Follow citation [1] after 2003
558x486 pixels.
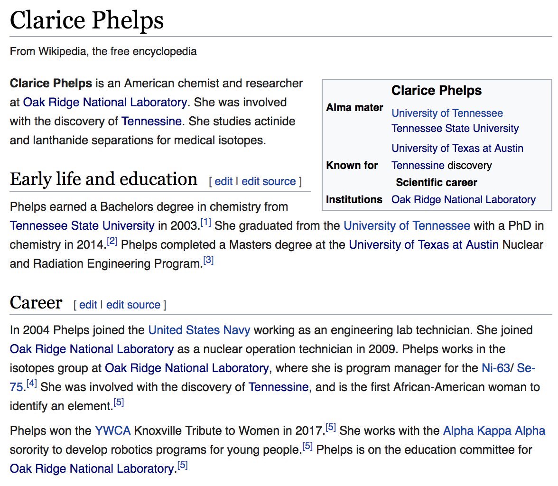point(206,223)
